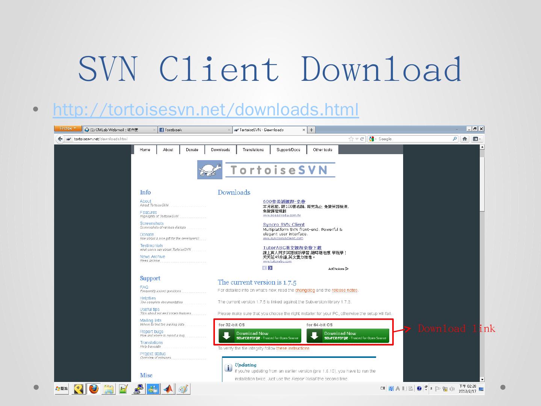Open the bookmarks menu button
This screenshot has height=406, width=541.
[476, 139]
